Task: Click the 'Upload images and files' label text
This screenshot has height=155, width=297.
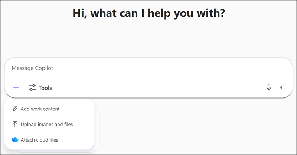Action: coord(47,124)
